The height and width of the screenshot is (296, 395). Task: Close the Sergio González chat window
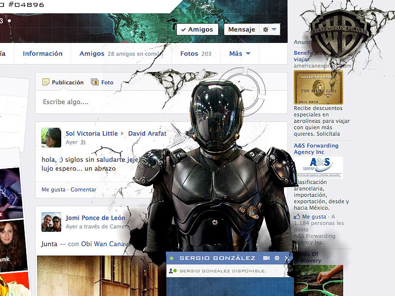(287, 258)
